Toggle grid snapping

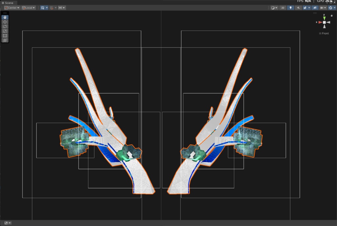point(52,8)
